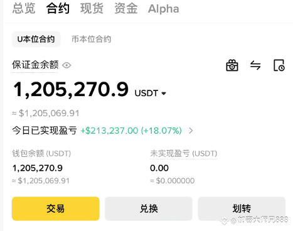Open today's realized PnL details chevron
Viewport: 293px width, 231px height.
tap(191, 131)
